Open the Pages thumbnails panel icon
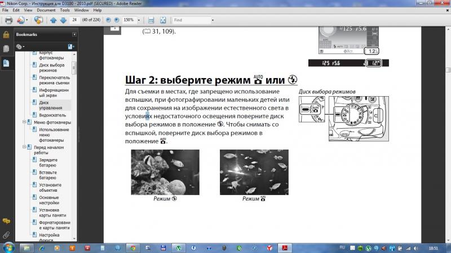Image resolution: width=451 pixels, height=253 pixels. pos(6,48)
